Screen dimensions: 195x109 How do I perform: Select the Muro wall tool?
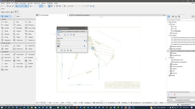pyautogui.click(x=6, y=22)
